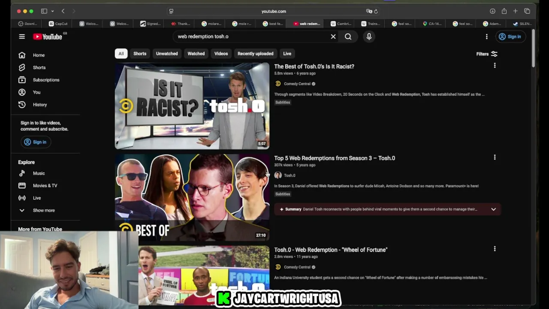Switch to the CapCut browser tab
Image resolution: width=549 pixels, height=309 pixels.
click(x=58, y=24)
